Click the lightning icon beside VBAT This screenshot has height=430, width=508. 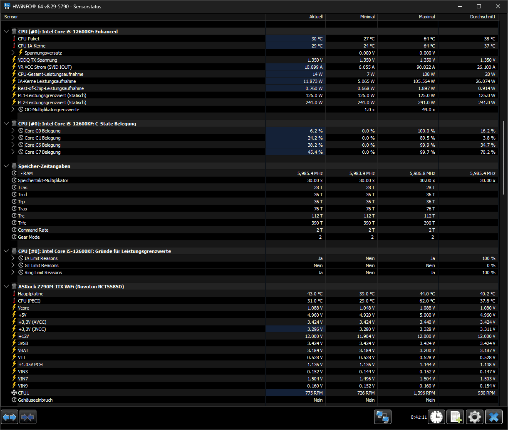click(x=14, y=350)
